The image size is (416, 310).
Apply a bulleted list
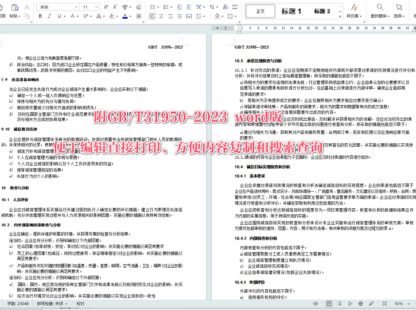(153, 7)
